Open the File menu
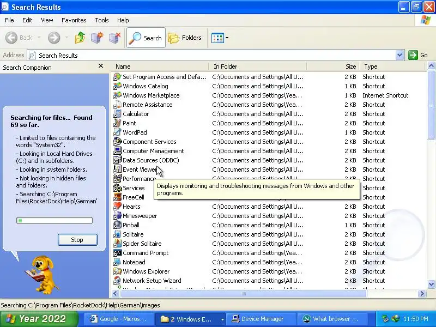The height and width of the screenshot is (327, 436). pyautogui.click(x=9, y=20)
